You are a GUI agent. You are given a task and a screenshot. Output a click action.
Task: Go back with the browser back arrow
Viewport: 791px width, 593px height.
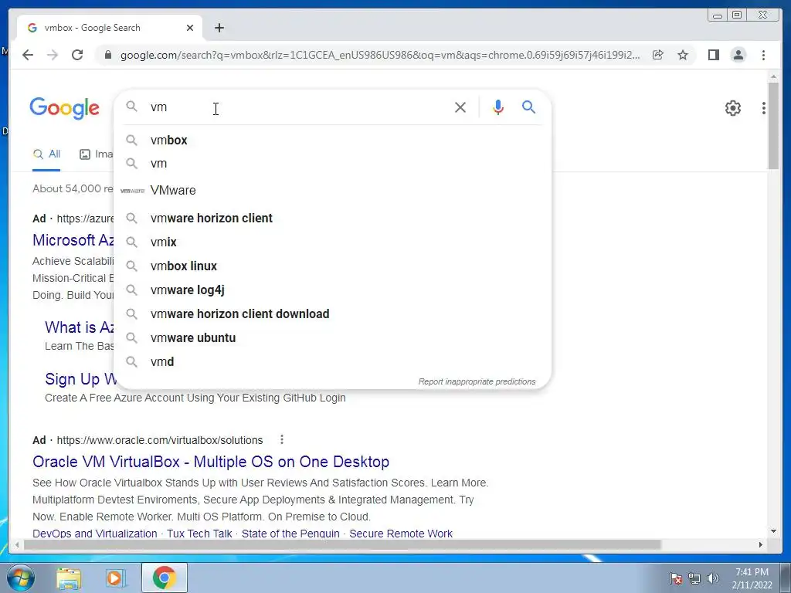pyautogui.click(x=28, y=55)
